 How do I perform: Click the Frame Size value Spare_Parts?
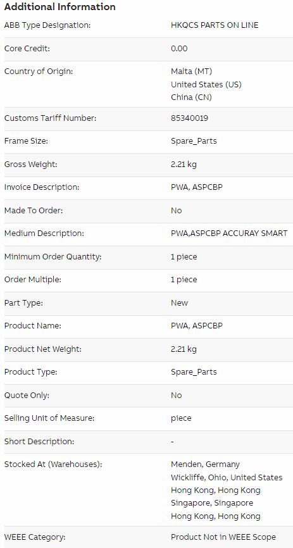[x=194, y=141]
